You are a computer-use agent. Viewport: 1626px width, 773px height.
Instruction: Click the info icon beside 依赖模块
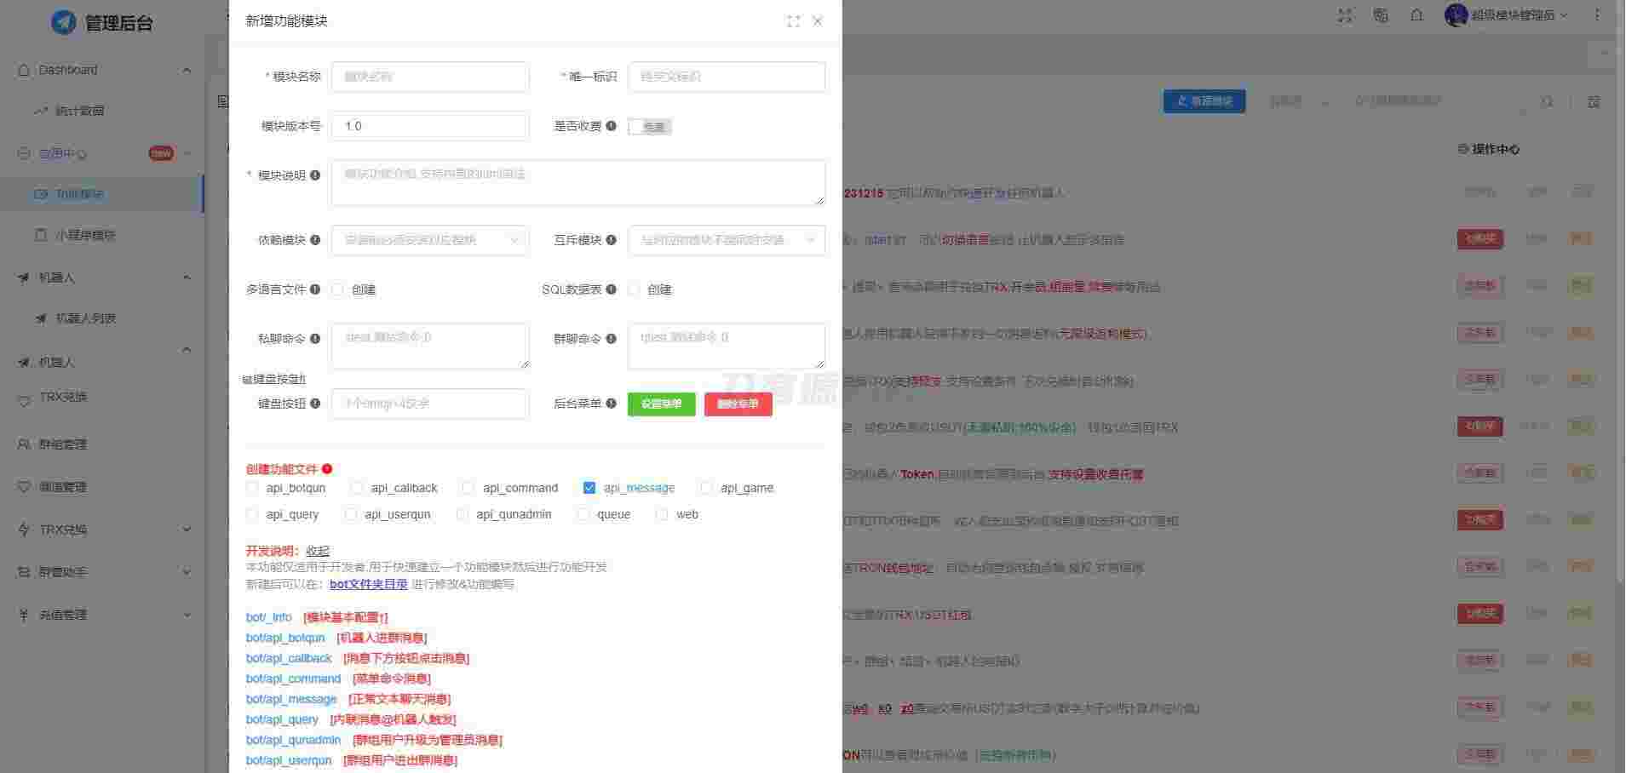tap(315, 240)
